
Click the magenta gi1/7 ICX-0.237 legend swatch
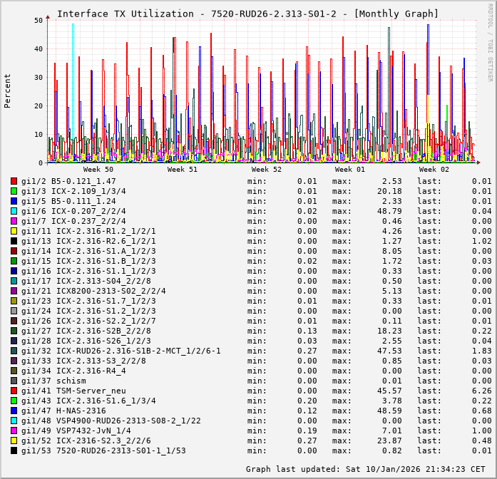pos(14,221)
